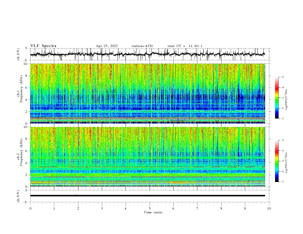Select the ch.2 color bar "log(PSD)(V²/Hz)" label

click(x=286, y=162)
